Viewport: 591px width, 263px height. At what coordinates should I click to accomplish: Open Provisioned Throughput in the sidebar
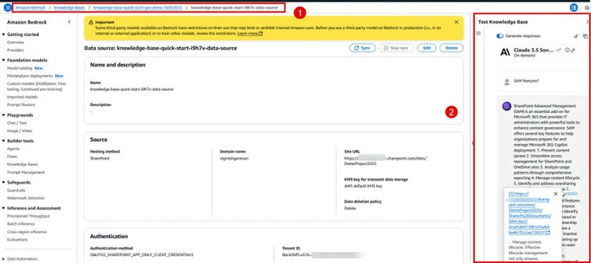tap(29, 216)
